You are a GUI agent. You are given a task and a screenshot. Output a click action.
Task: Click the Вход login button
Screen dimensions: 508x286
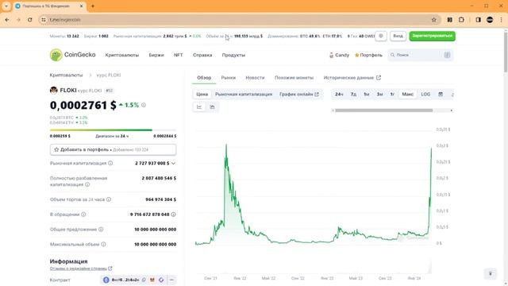point(398,36)
